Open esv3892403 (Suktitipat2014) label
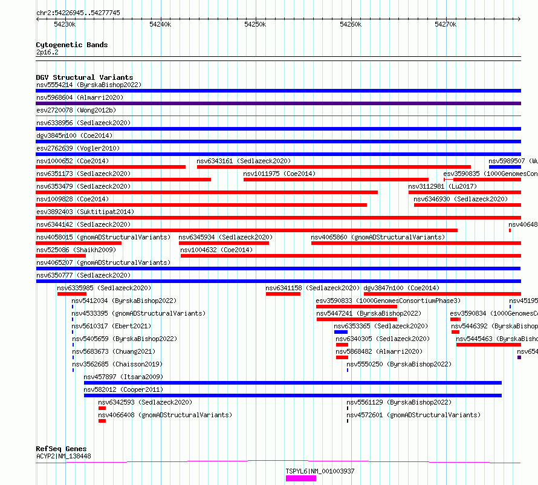The image size is (538, 485). click(85, 212)
